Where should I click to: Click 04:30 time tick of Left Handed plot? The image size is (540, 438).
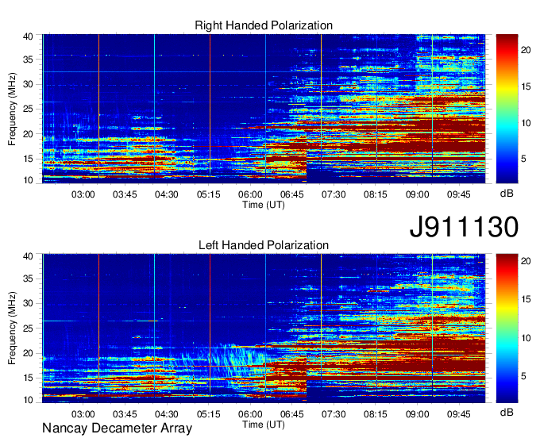pos(166,414)
